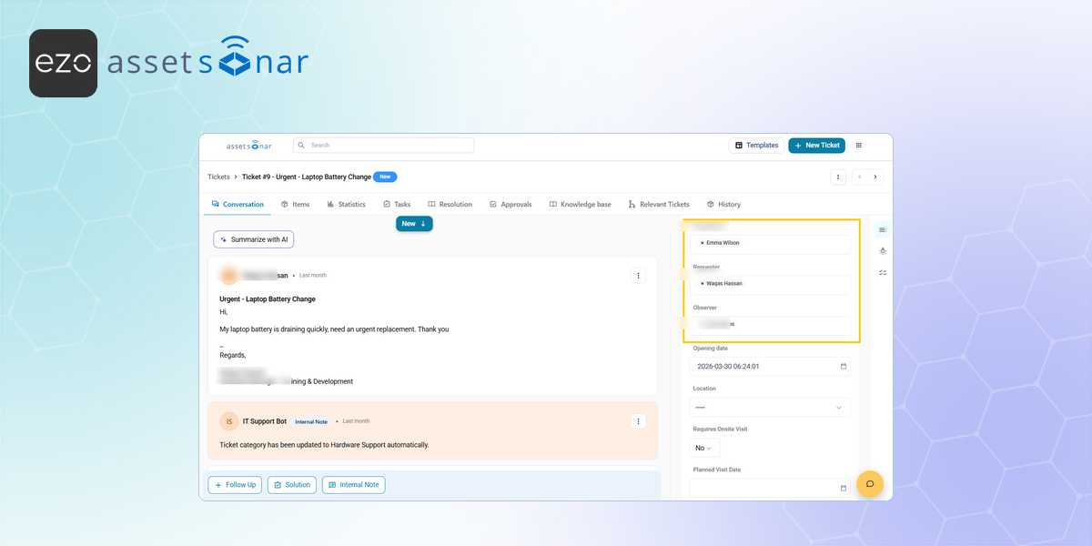Remove Waqas Hassan requester tag
1092x546 pixels.
click(x=703, y=284)
